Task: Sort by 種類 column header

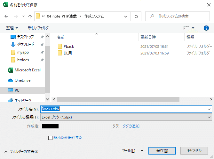Action: tap(190, 37)
